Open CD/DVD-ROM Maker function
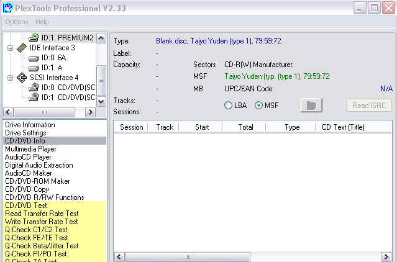 [x=55, y=181]
